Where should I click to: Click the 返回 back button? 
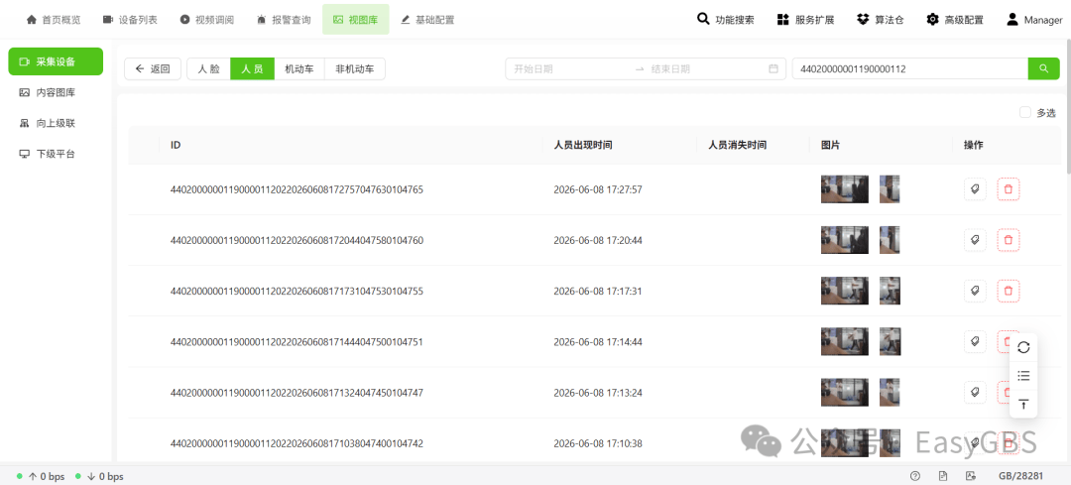click(153, 68)
